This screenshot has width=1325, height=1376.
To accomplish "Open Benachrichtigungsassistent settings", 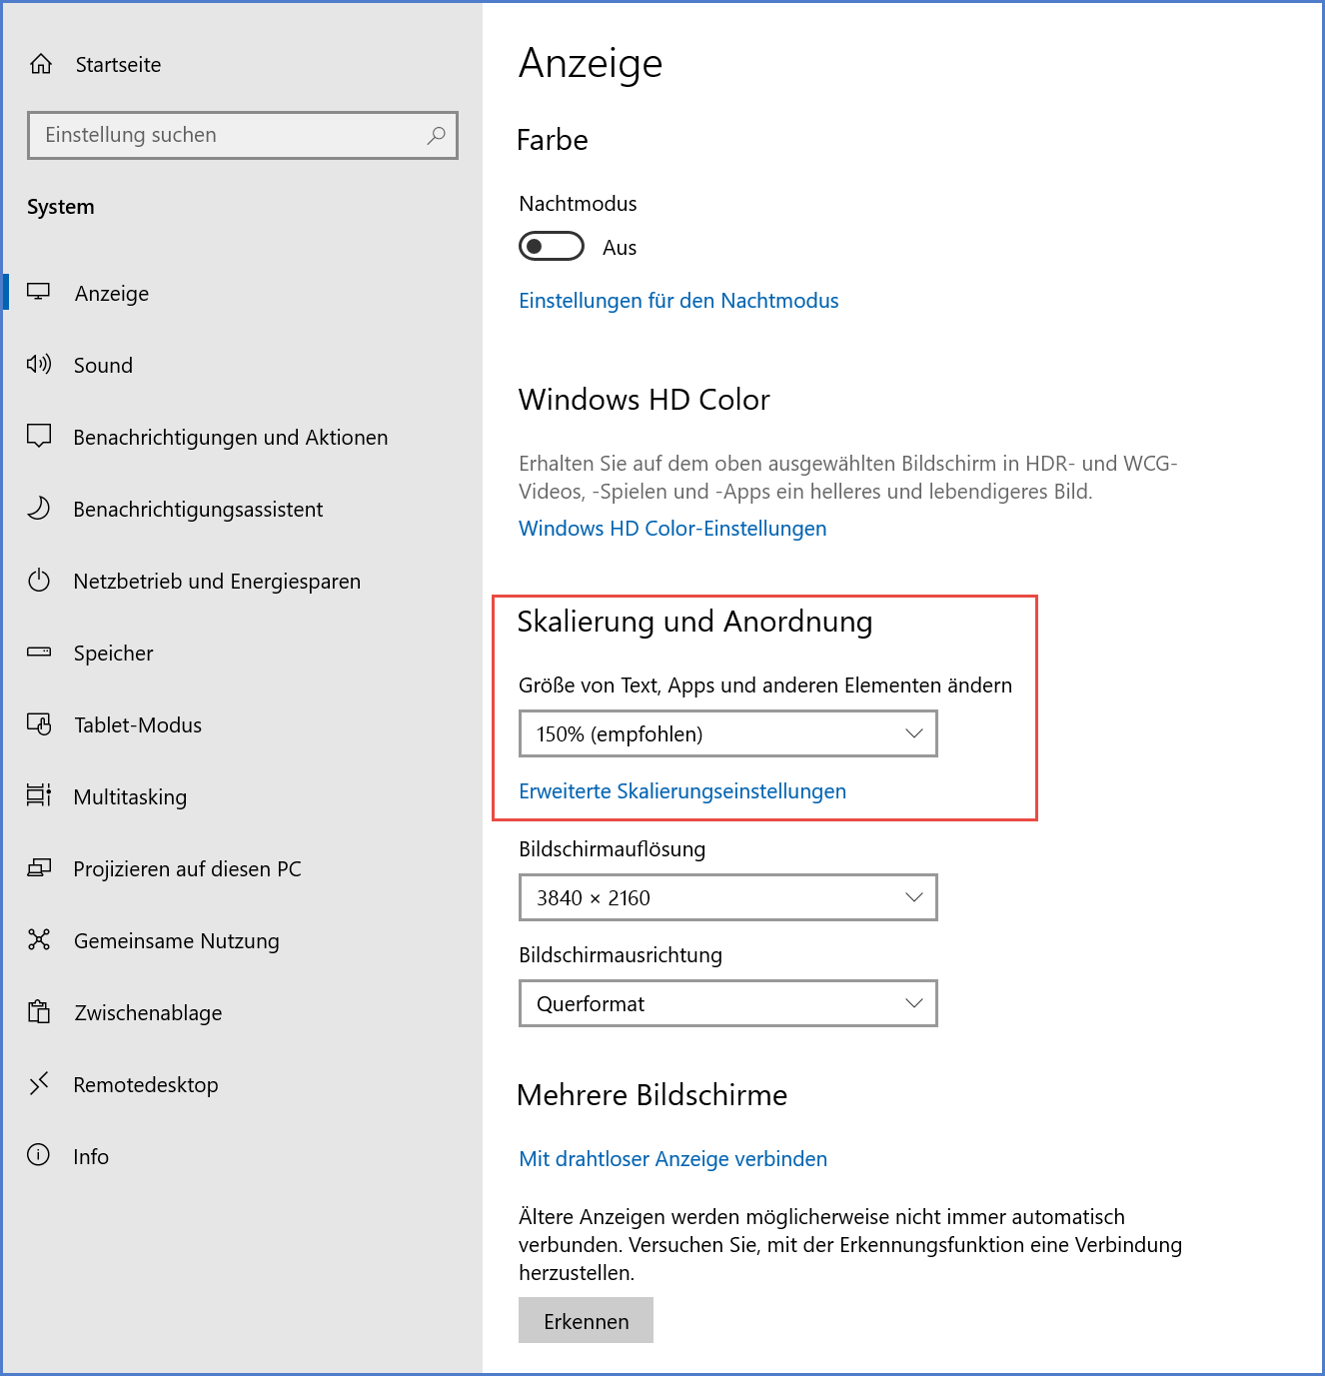I will 198,510.
